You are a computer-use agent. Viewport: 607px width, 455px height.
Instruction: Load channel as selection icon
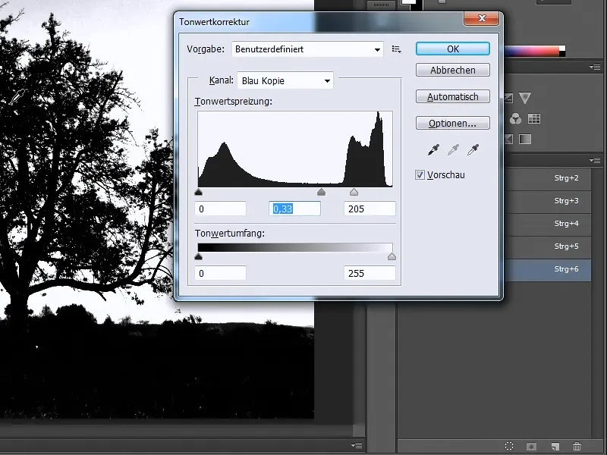point(509,446)
